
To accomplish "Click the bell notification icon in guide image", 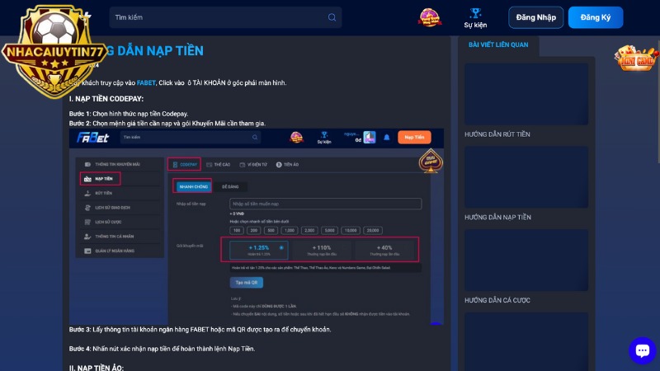I will coord(386,137).
